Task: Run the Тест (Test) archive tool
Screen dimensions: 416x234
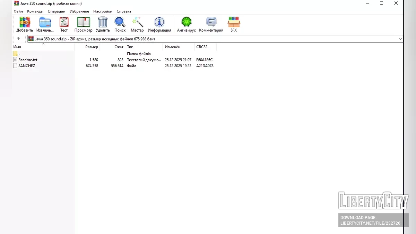Action: 64,23
